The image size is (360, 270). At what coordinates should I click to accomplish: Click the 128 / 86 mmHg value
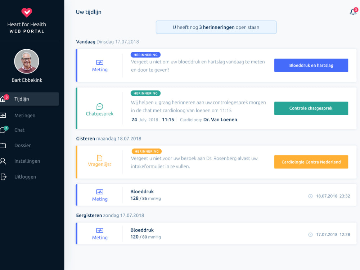click(145, 198)
